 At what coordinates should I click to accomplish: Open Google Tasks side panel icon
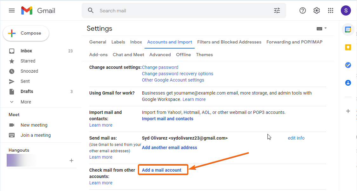348,65
